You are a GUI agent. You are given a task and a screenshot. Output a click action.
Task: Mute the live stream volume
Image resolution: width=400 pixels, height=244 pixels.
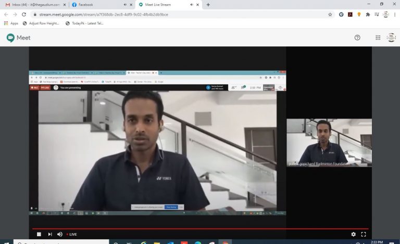pyautogui.click(x=60, y=234)
